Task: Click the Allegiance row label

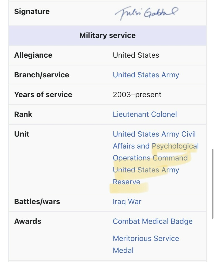Action: pyautogui.click(x=33, y=55)
